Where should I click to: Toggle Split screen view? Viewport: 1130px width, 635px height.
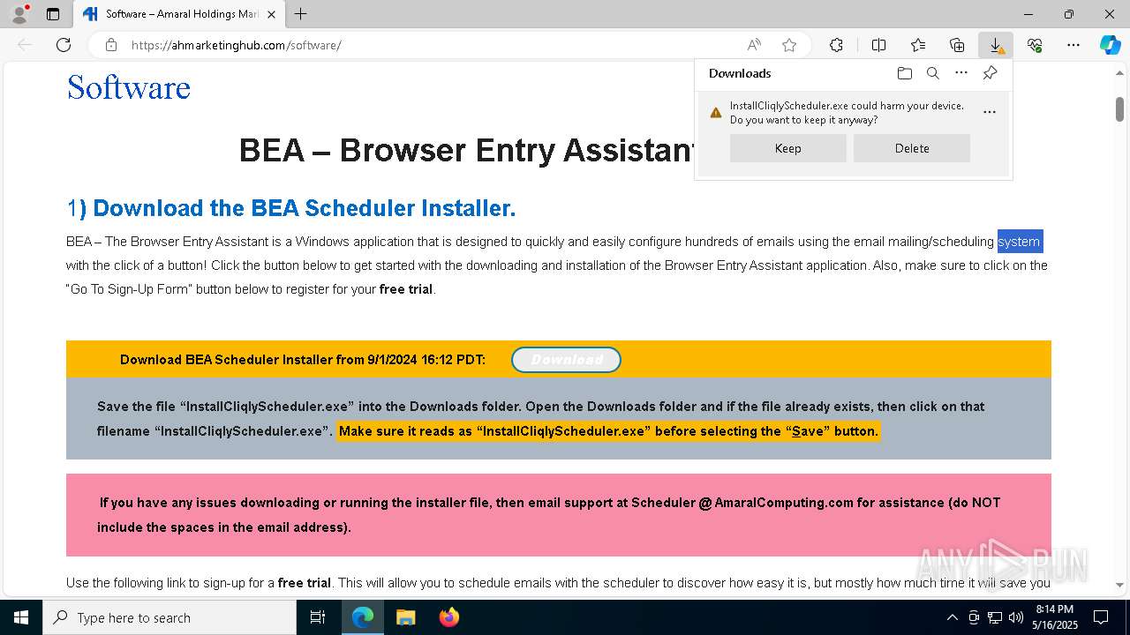coord(878,45)
